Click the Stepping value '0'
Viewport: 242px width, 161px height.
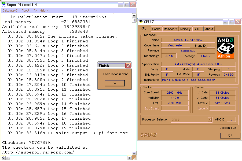coord(229,69)
